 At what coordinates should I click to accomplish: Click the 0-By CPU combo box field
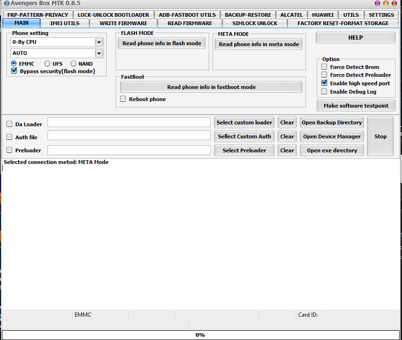(x=57, y=42)
